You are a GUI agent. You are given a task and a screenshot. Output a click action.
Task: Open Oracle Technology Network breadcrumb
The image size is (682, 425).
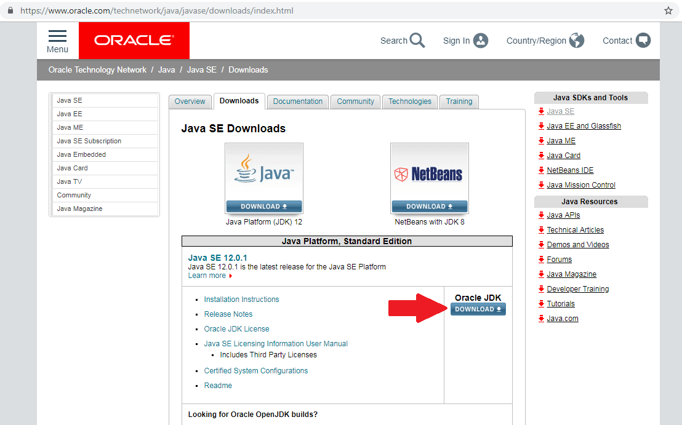coord(97,70)
